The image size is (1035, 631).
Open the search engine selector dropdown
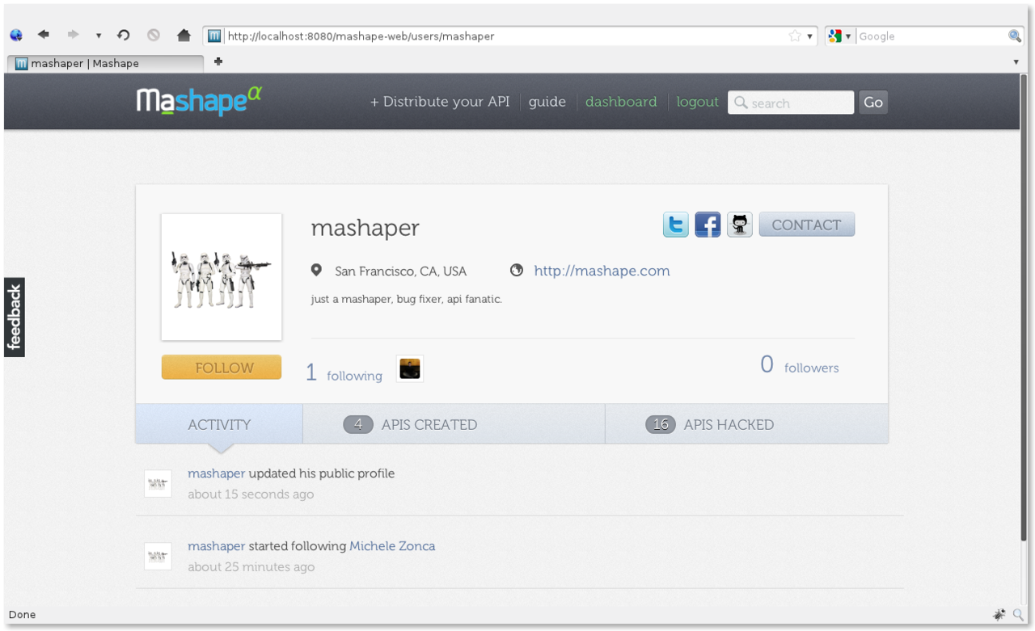point(840,36)
